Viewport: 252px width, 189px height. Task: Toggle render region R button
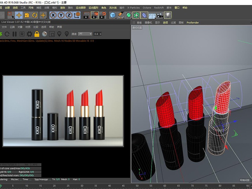[x=22, y=34]
